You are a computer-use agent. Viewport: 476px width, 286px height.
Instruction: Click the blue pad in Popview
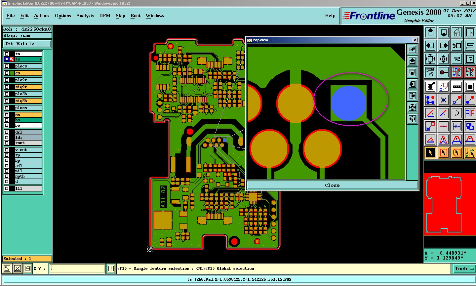click(349, 103)
